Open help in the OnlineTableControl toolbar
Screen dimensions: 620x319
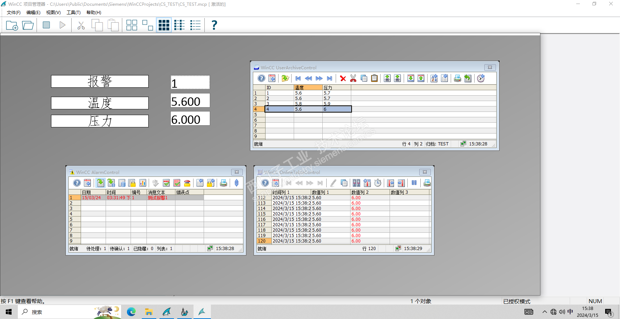[x=265, y=183]
